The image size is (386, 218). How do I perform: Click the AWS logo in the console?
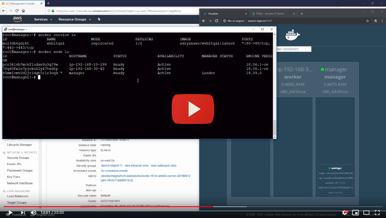[18, 19]
